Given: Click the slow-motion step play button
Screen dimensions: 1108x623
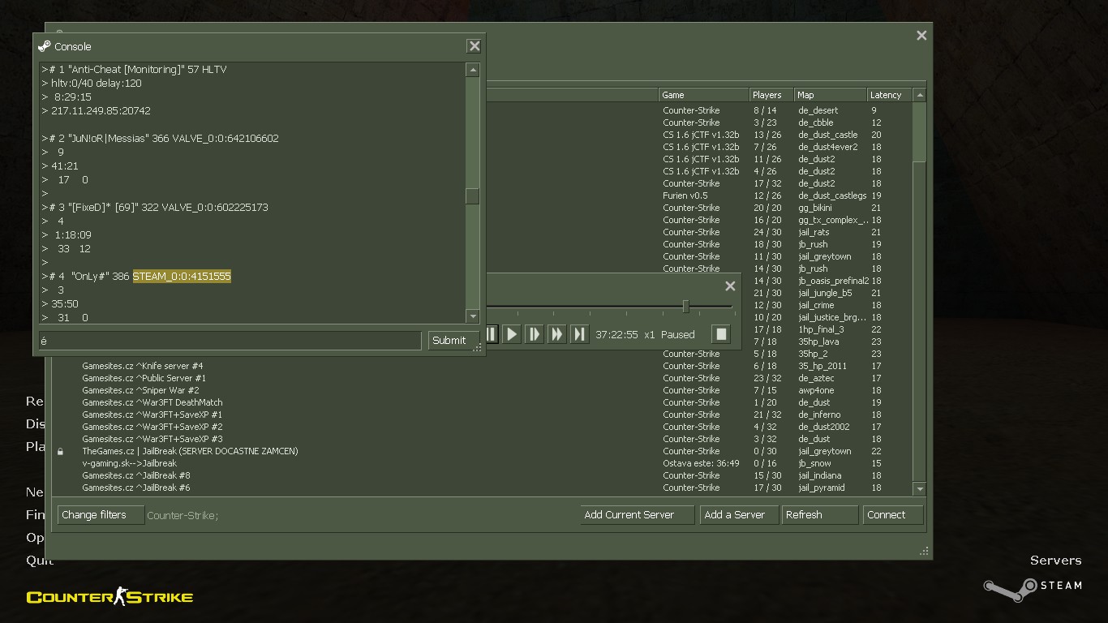Looking at the screenshot, I should pyautogui.click(x=534, y=334).
